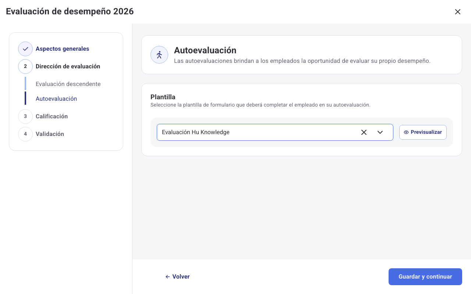This screenshot has width=471, height=294.
Task: Click the step 4 number circle
Action: (25, 134)
